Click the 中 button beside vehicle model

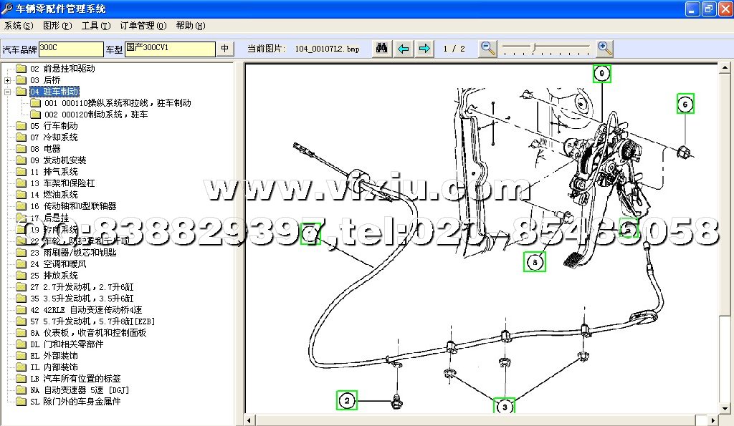pos(225,49)
